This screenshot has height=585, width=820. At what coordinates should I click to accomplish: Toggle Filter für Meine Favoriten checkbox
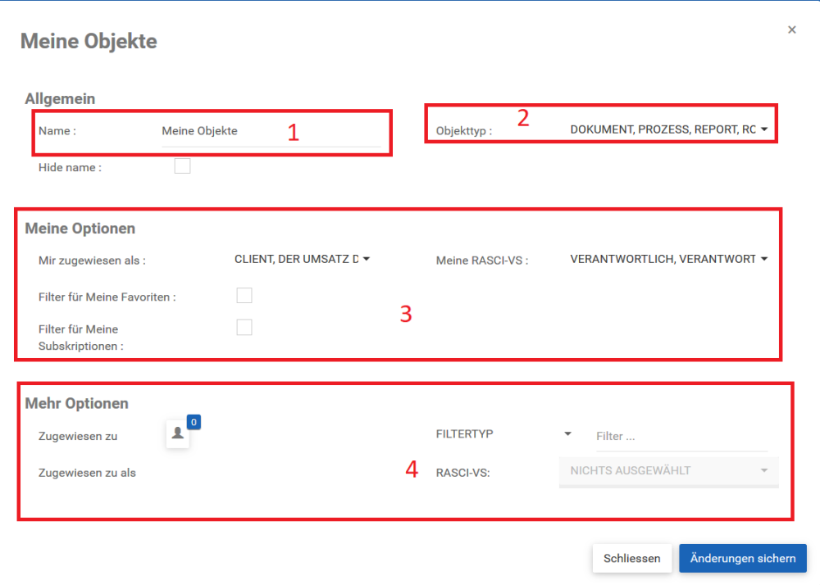244,296
